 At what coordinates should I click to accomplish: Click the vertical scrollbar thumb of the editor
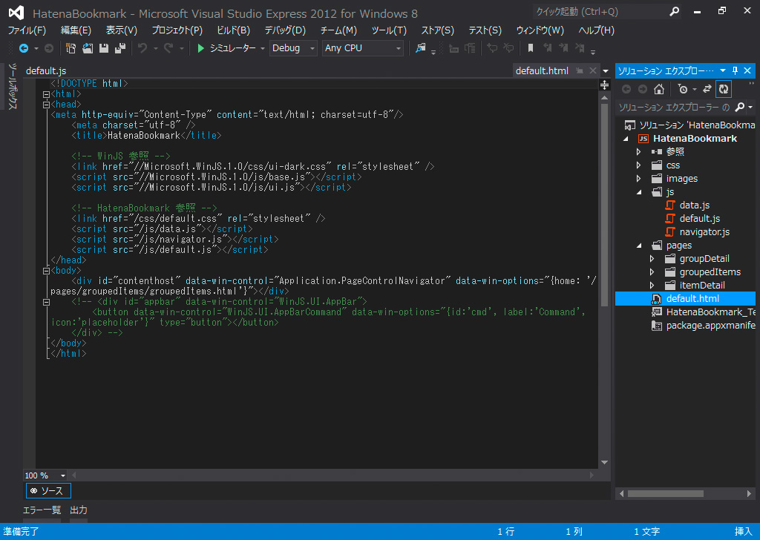pyautogui.click(x=604, y=205)
